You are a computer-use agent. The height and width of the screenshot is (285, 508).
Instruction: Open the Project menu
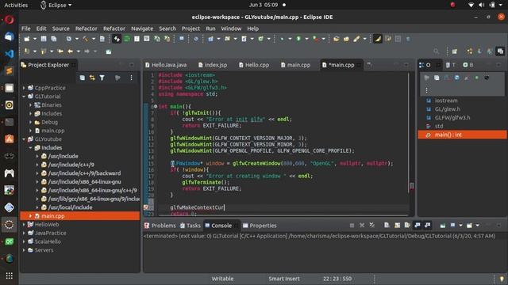coord(190,28)
